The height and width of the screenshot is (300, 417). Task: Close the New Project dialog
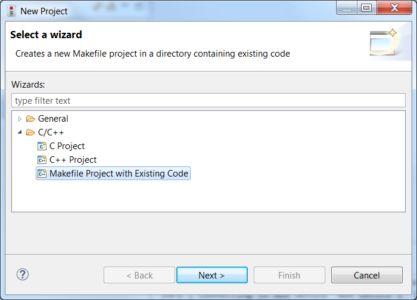pos(394,8)
